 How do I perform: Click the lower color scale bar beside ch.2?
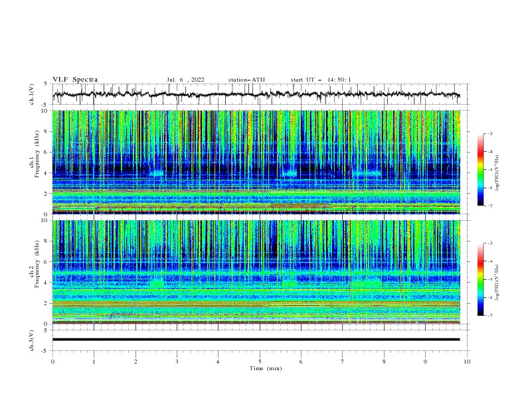(480, 279)
